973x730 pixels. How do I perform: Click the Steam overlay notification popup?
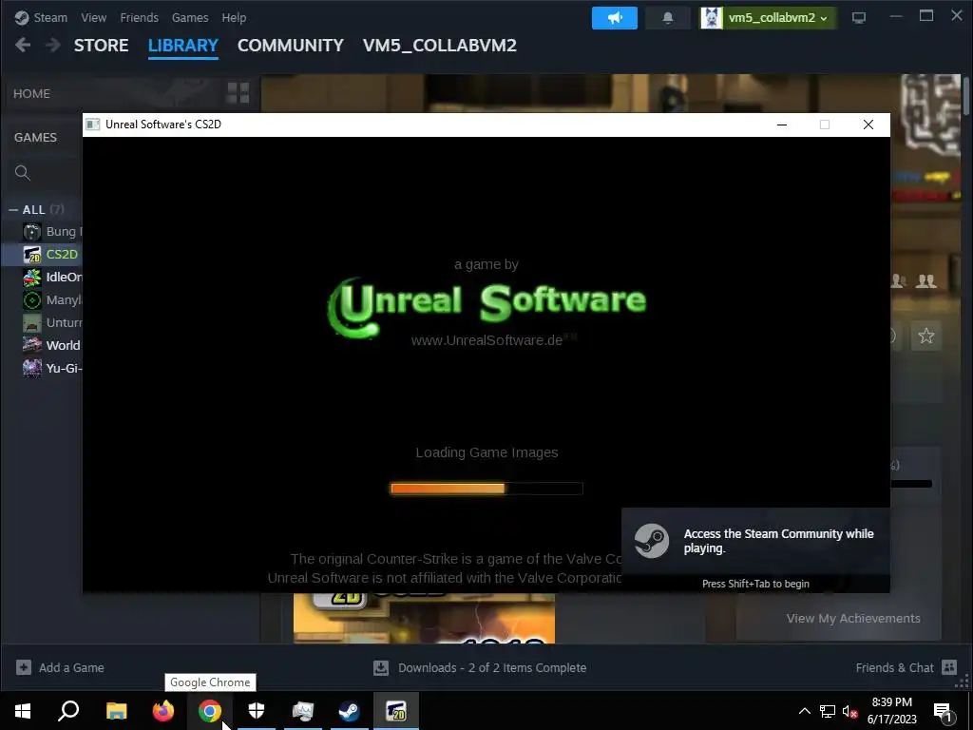tap(755, 550)
